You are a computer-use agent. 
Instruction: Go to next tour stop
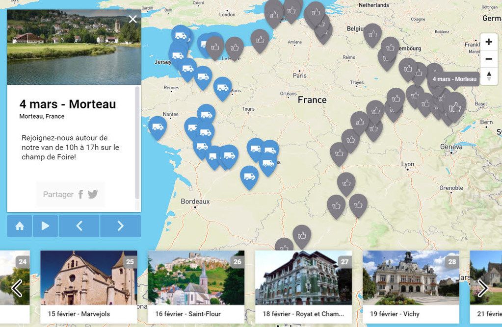point(120,226)
